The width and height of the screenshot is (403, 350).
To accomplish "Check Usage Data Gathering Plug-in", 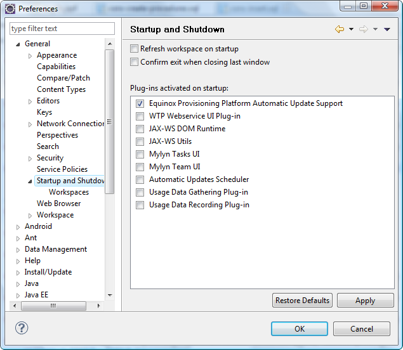I will (x=140, y=192).
